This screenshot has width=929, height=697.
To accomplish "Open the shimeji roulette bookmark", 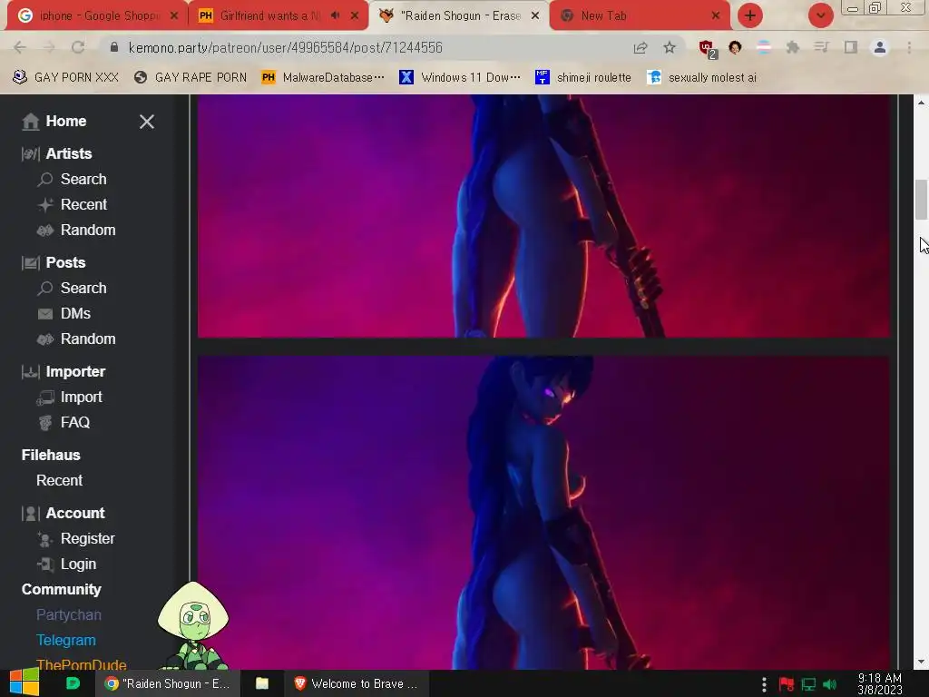I will (583, 78).
